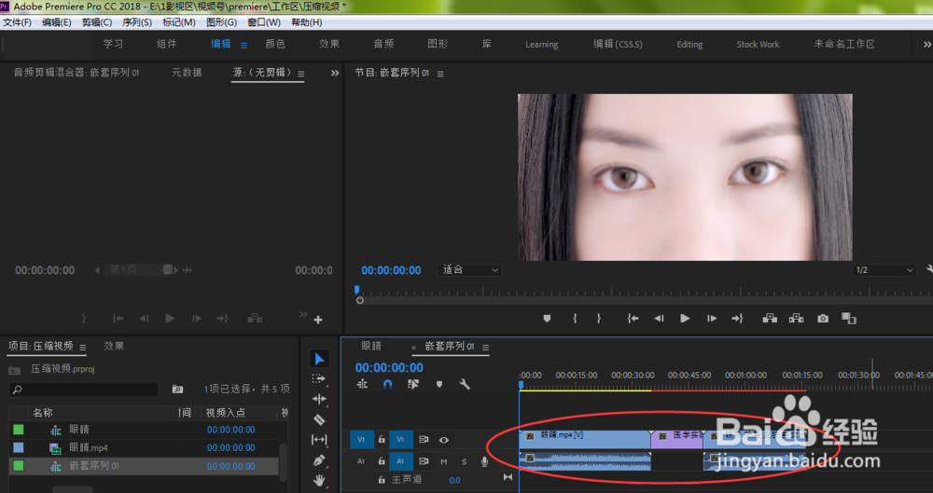The width and height of the screenshot is (933, 493).
Task: Mute the A1 audio track
Action: click(x=444, y=461)
